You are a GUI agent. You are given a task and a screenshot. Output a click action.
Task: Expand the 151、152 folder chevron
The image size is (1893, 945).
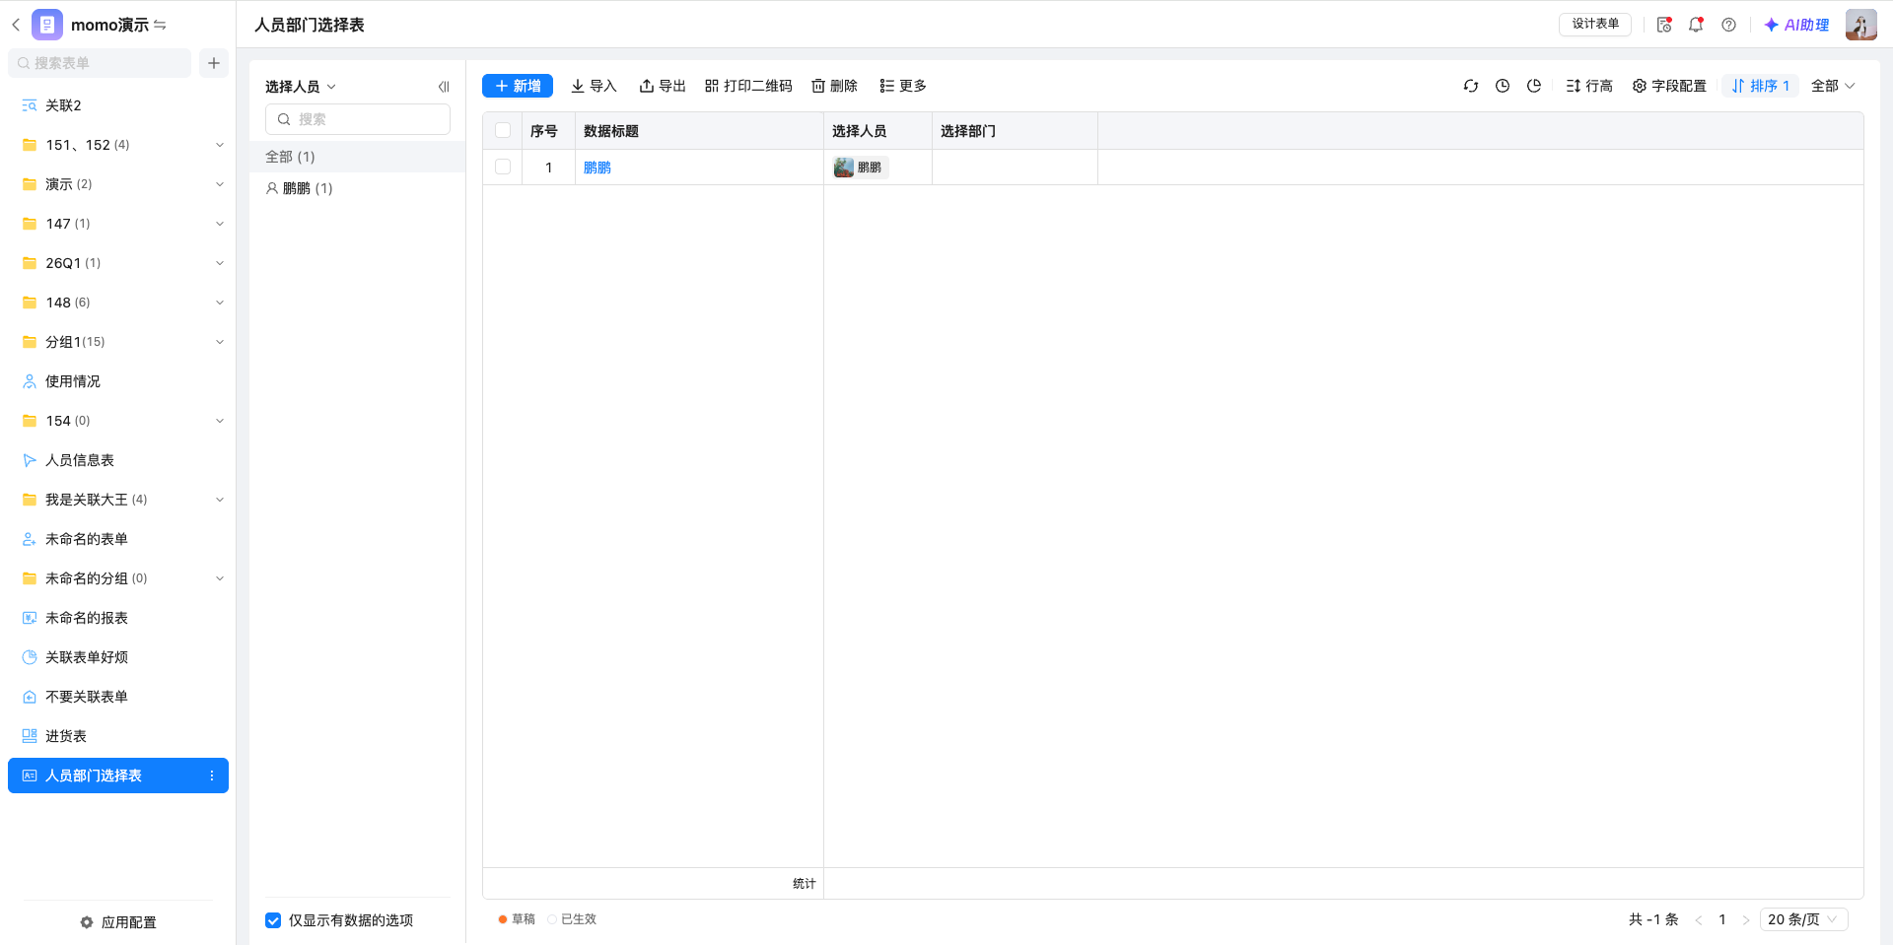tap(220, 145)
